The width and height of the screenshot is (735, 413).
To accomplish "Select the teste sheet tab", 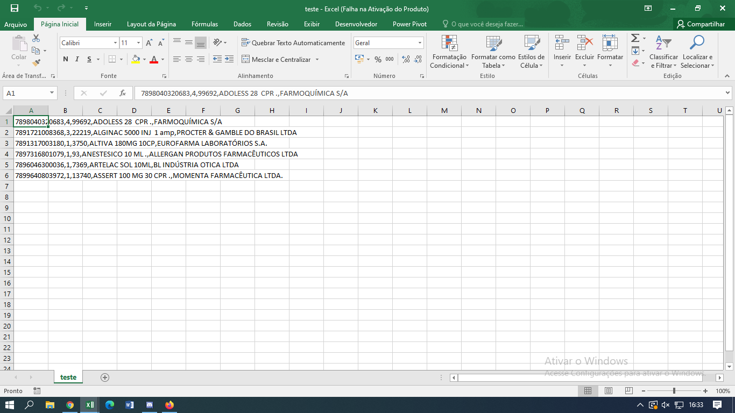I will point(68,378).
